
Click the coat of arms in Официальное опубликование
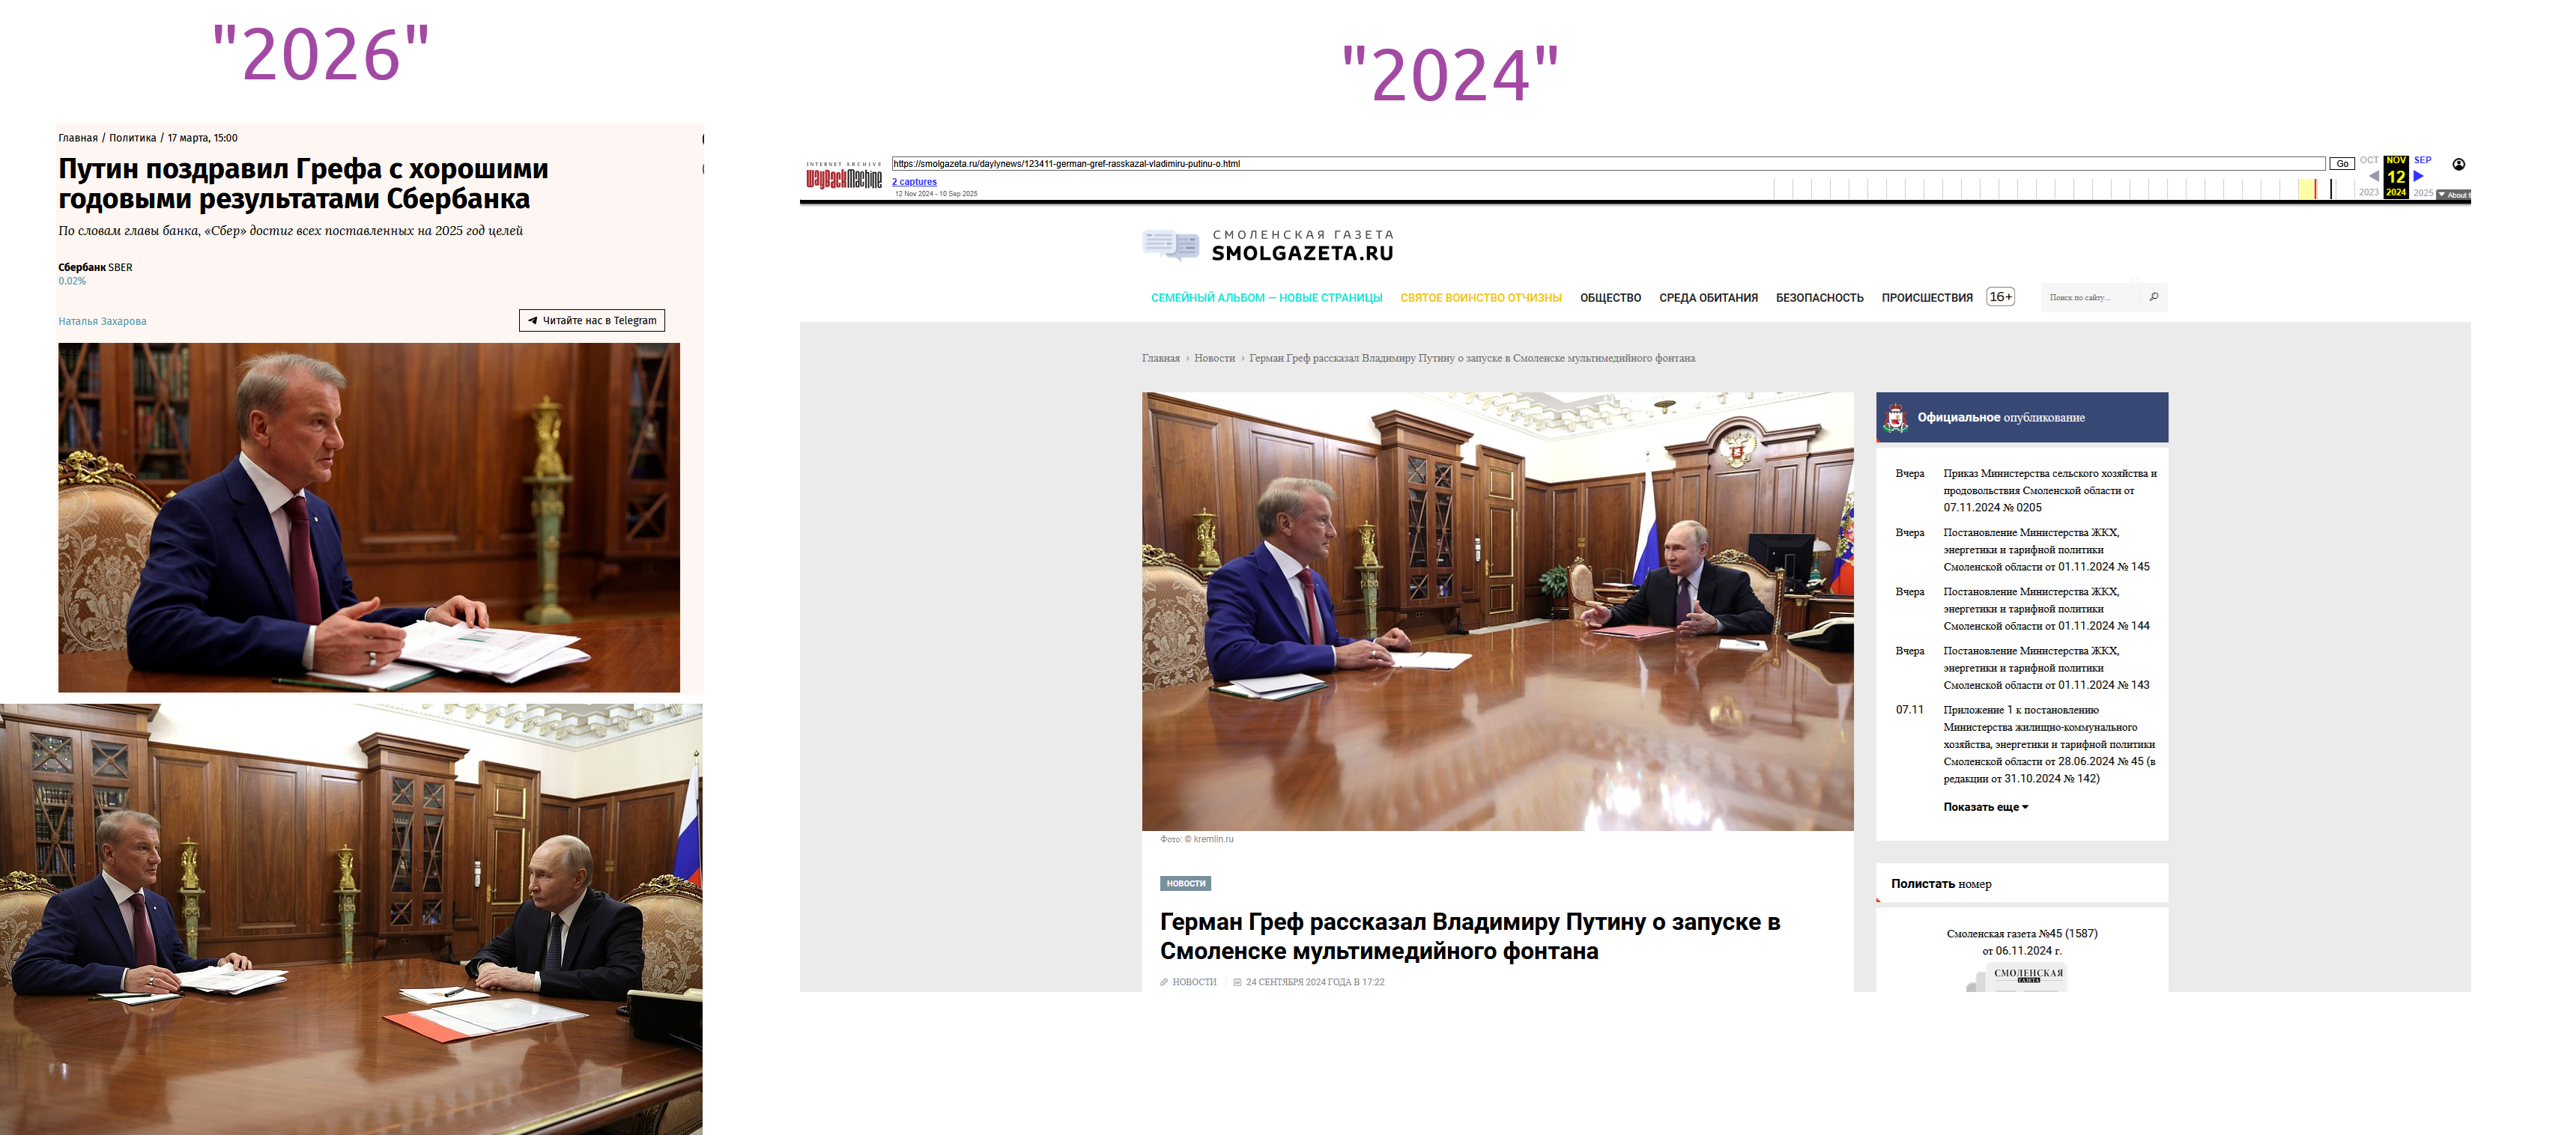tap(1895, 418)
